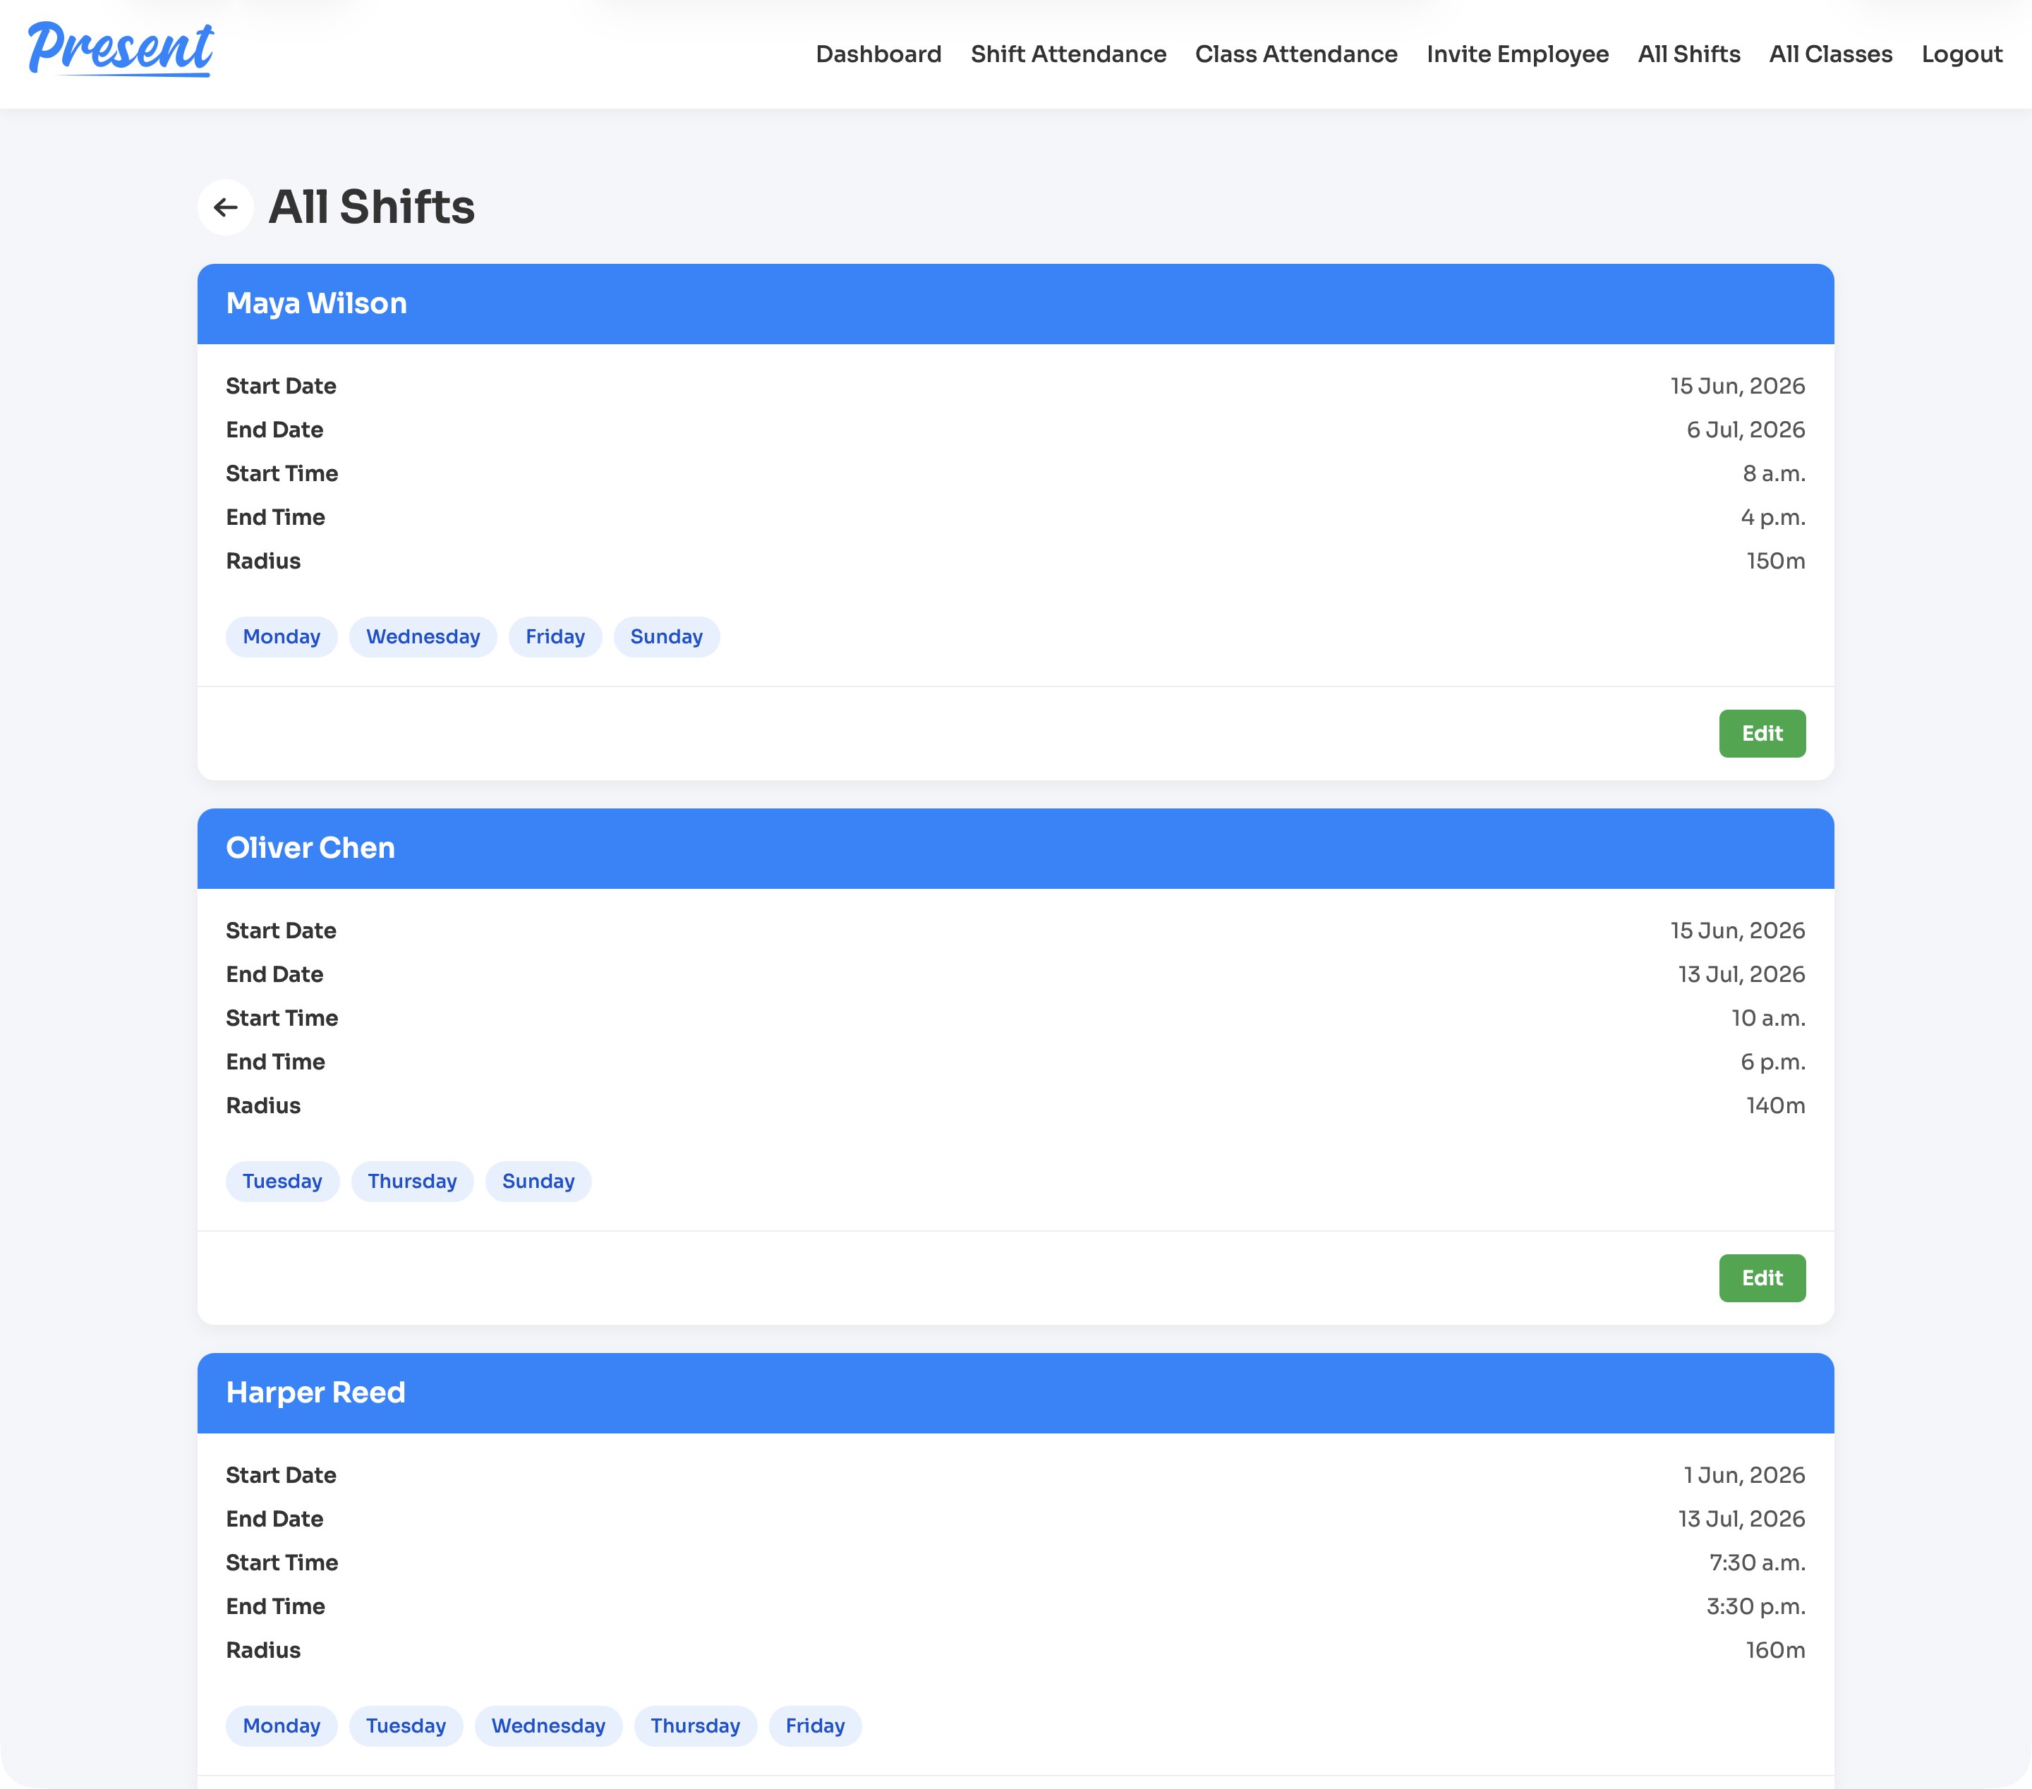
Task: Click Monday tag in Harper Reed's shift
Action: 282,1726
